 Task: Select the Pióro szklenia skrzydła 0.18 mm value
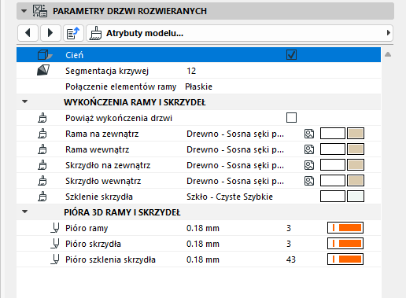[x=203, y=259]
